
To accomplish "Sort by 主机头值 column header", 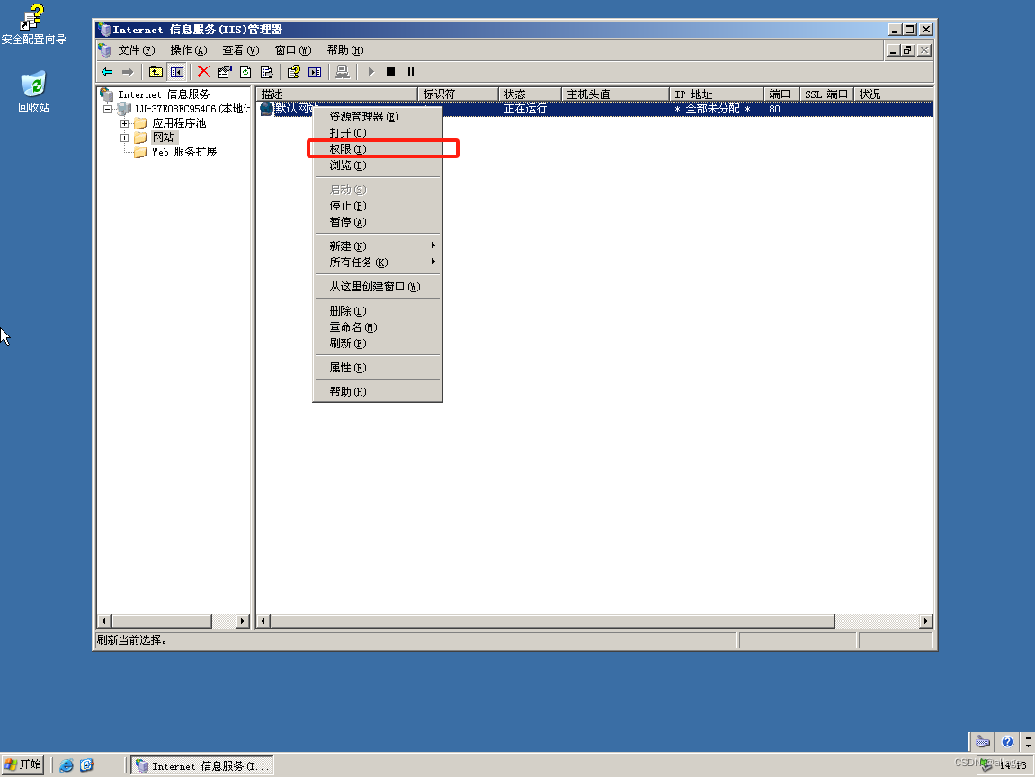I will (615, 94).
